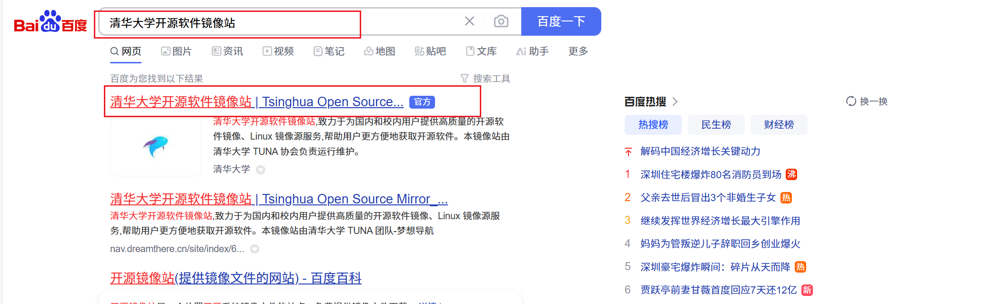Screen dimensions: 992x304
Task: Click the nav.dreamthere.cn/site/index/6... URL
Action: [x=177, y=249]
